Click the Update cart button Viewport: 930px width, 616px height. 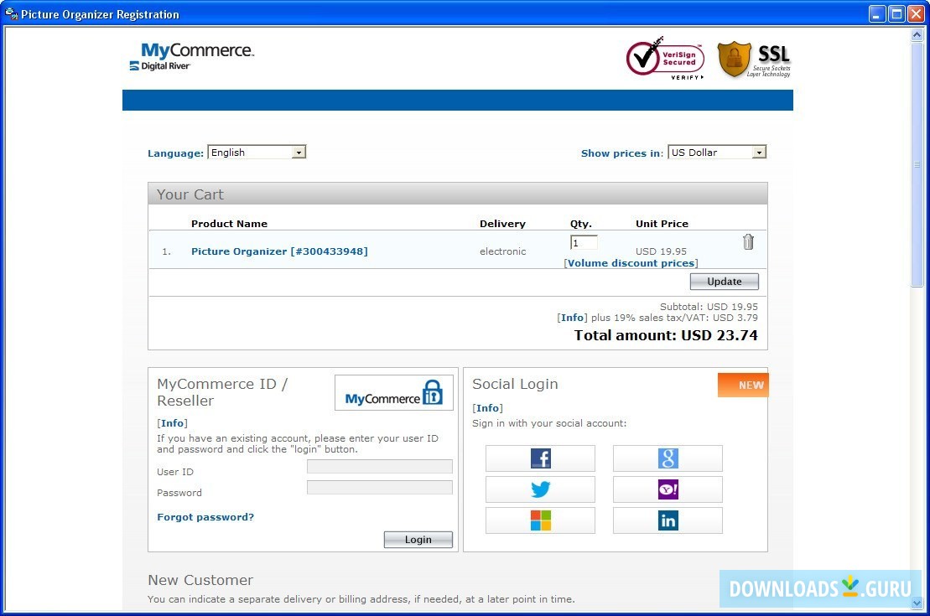[725, 282]
